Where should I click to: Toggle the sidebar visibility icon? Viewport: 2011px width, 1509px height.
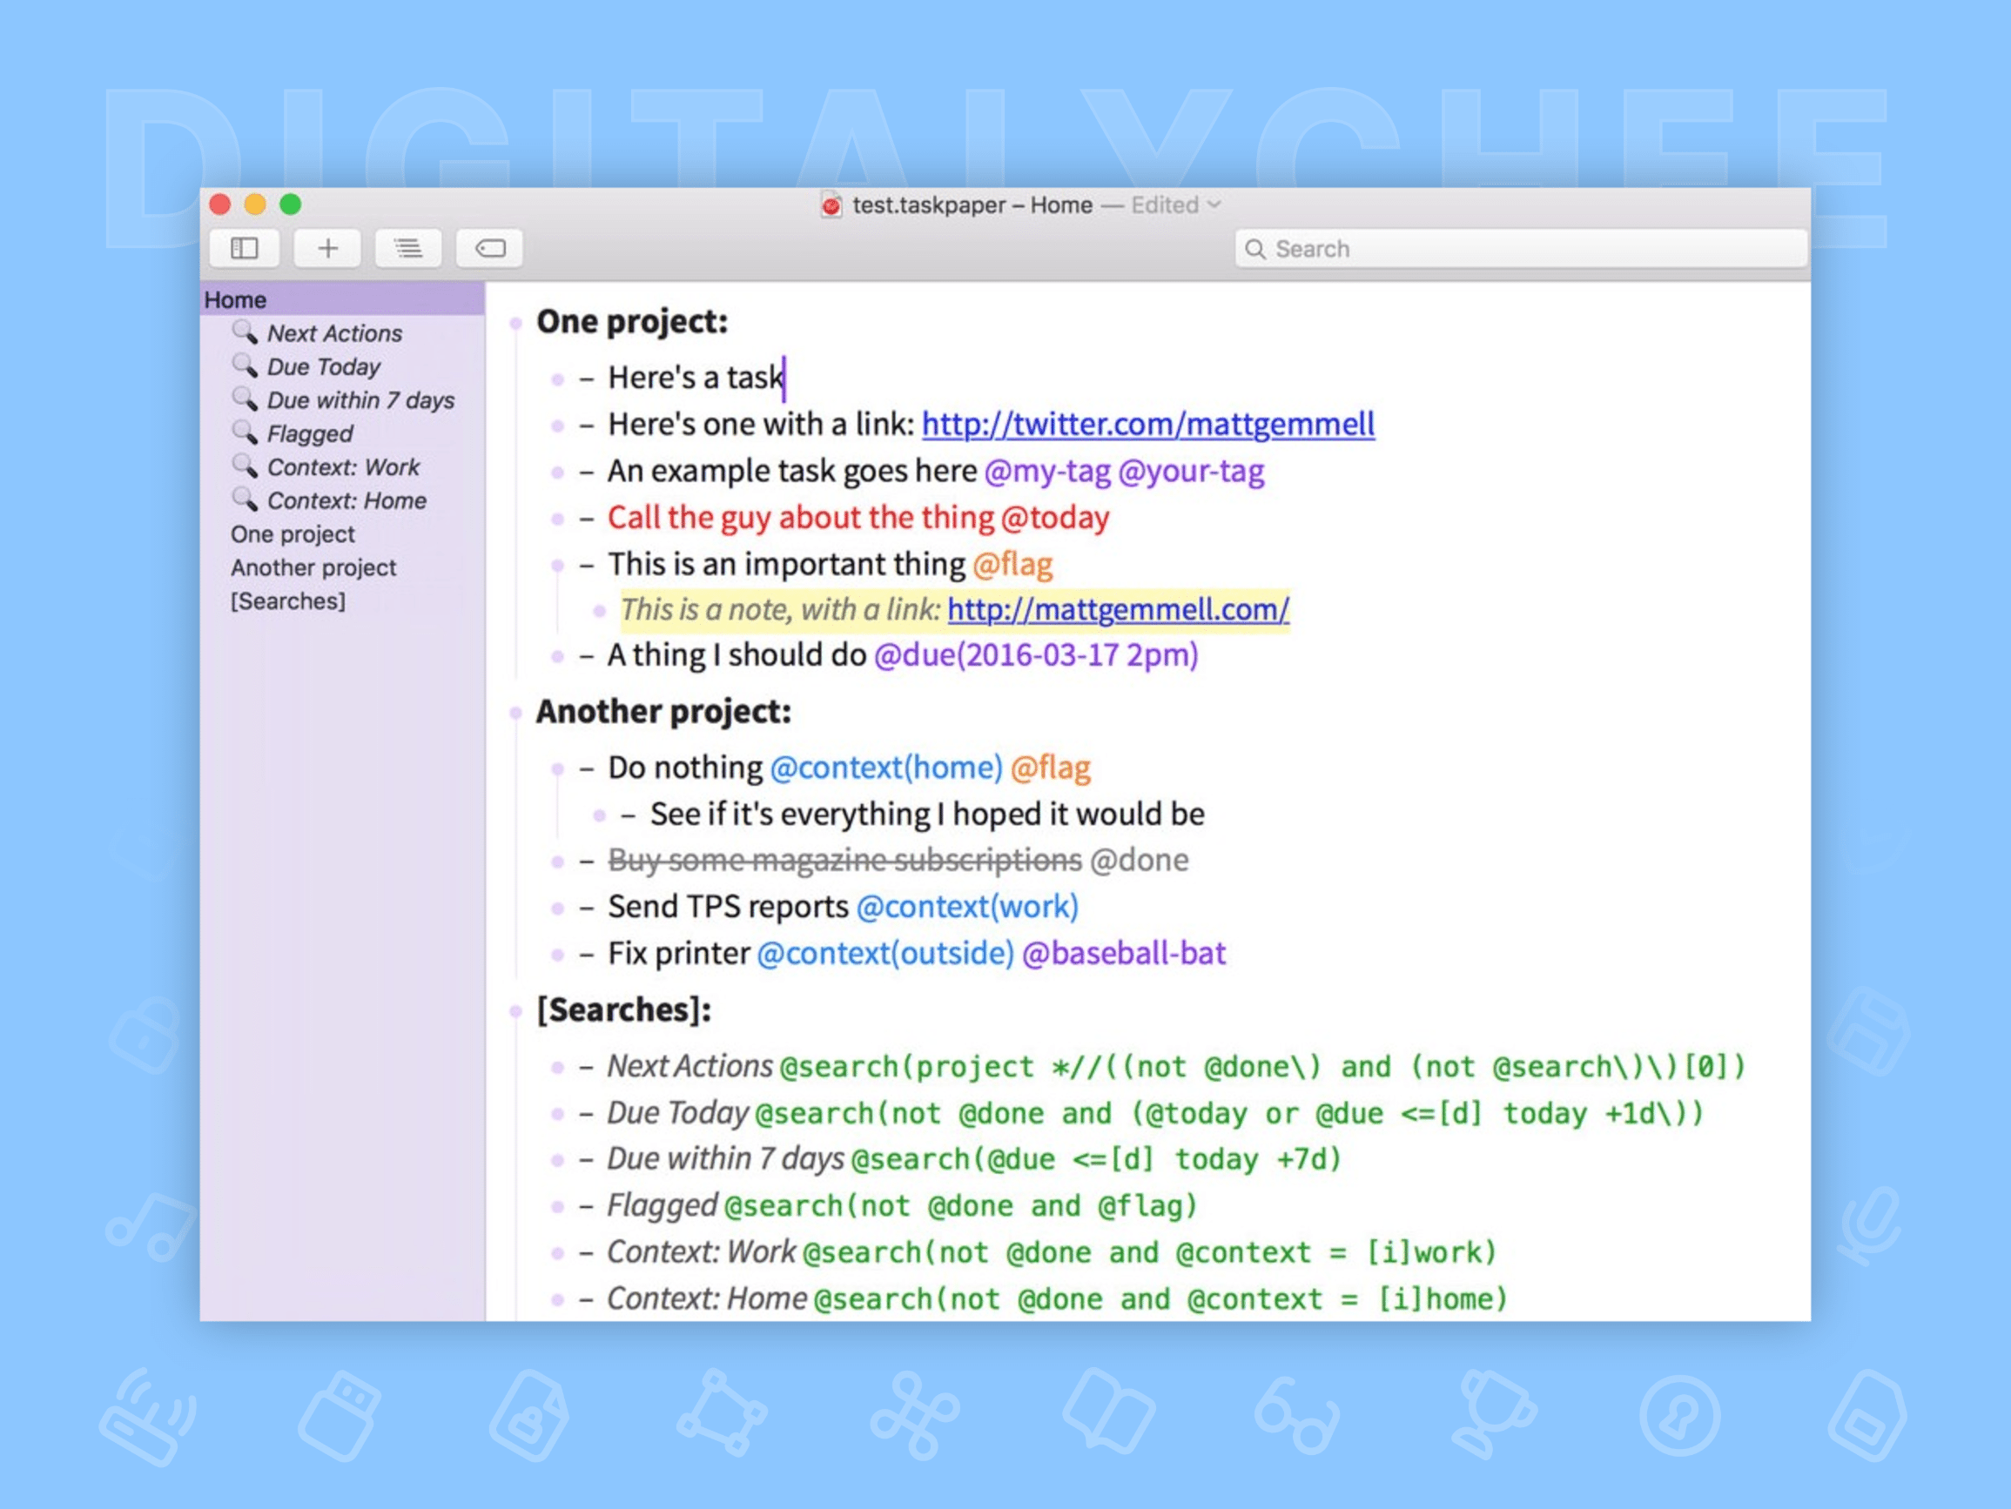click(244, 247)
